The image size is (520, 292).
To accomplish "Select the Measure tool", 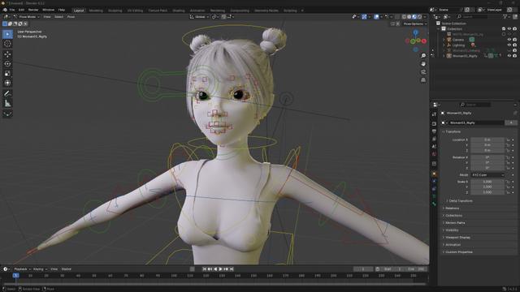I will [x=7, y=104].
